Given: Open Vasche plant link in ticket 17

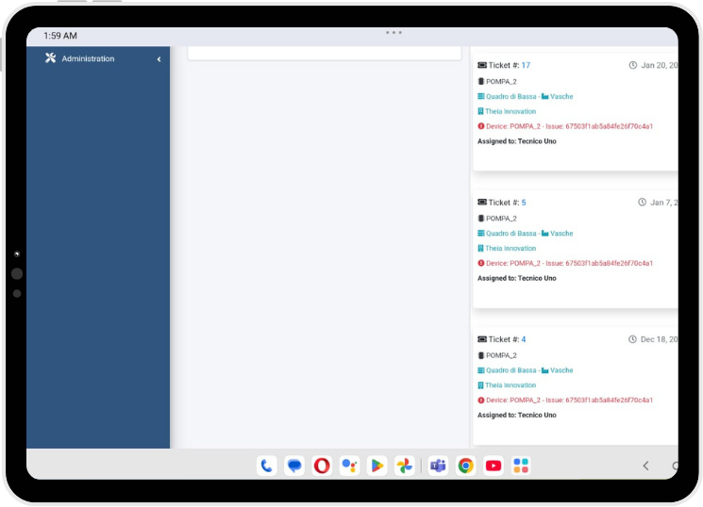Looking at the screenshot, I should [561, 97].
